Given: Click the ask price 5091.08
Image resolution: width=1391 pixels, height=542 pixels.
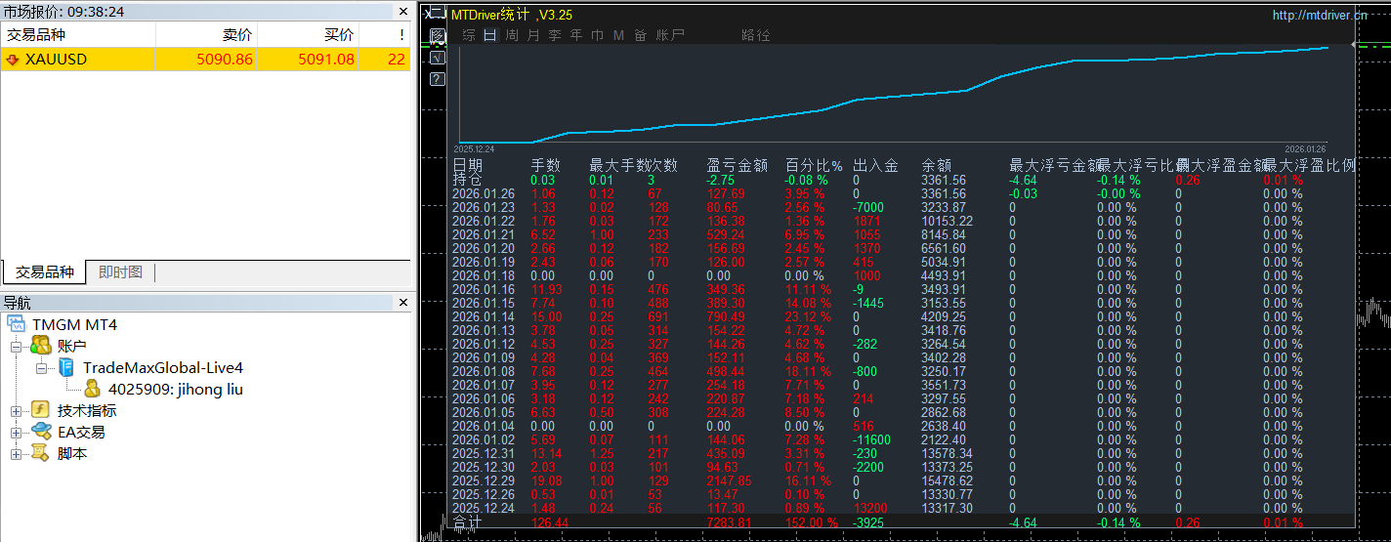Looking at the screenshot, I should point(326,60).
